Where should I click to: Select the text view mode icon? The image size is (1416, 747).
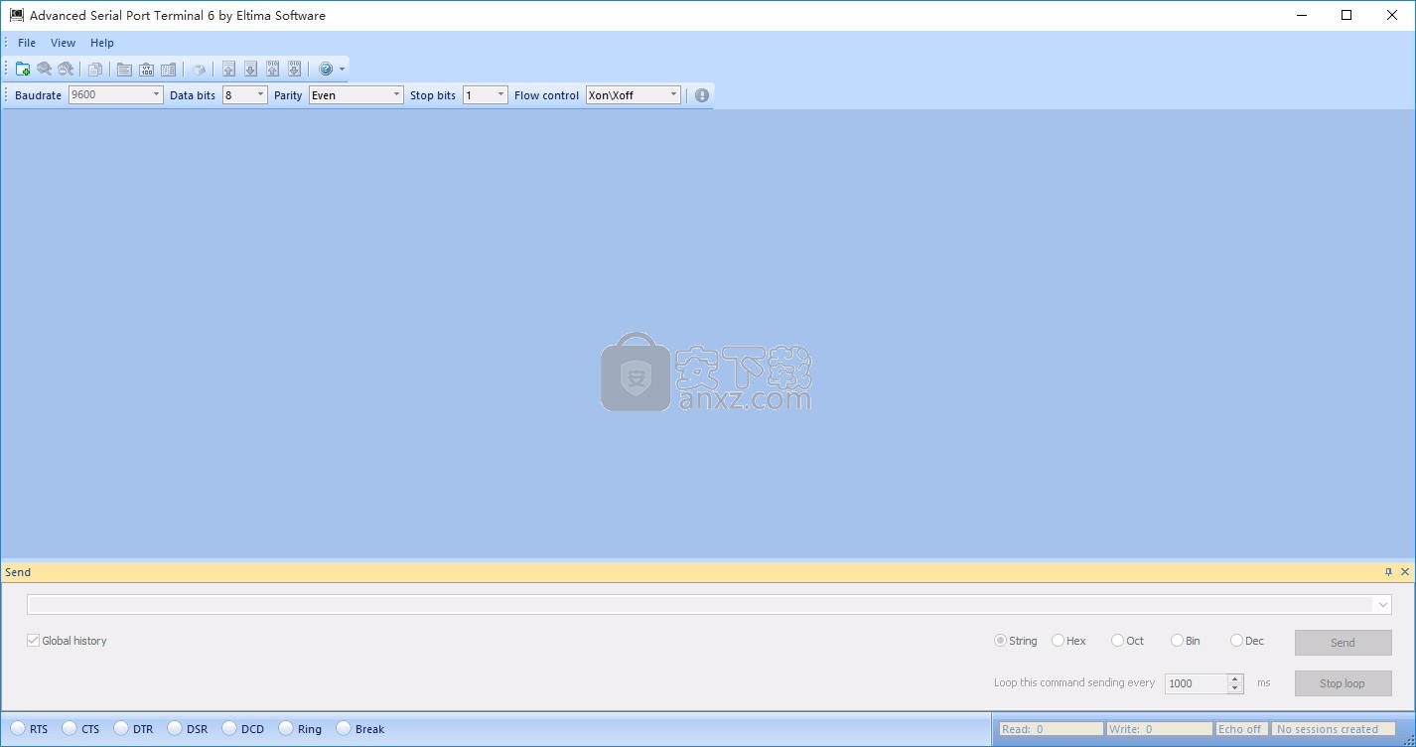124,69
